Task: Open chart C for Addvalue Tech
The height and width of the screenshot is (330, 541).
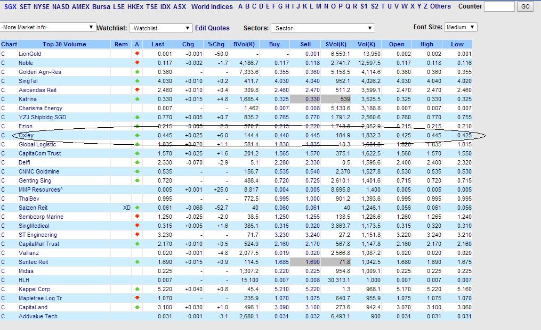Action: [3, 316]
